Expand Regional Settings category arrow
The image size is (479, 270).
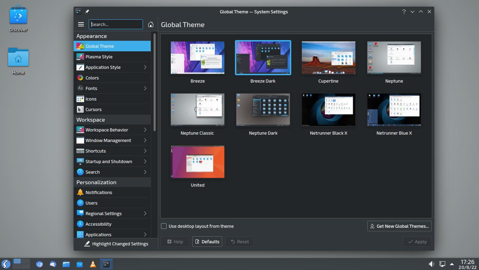(x=145, y=213)
